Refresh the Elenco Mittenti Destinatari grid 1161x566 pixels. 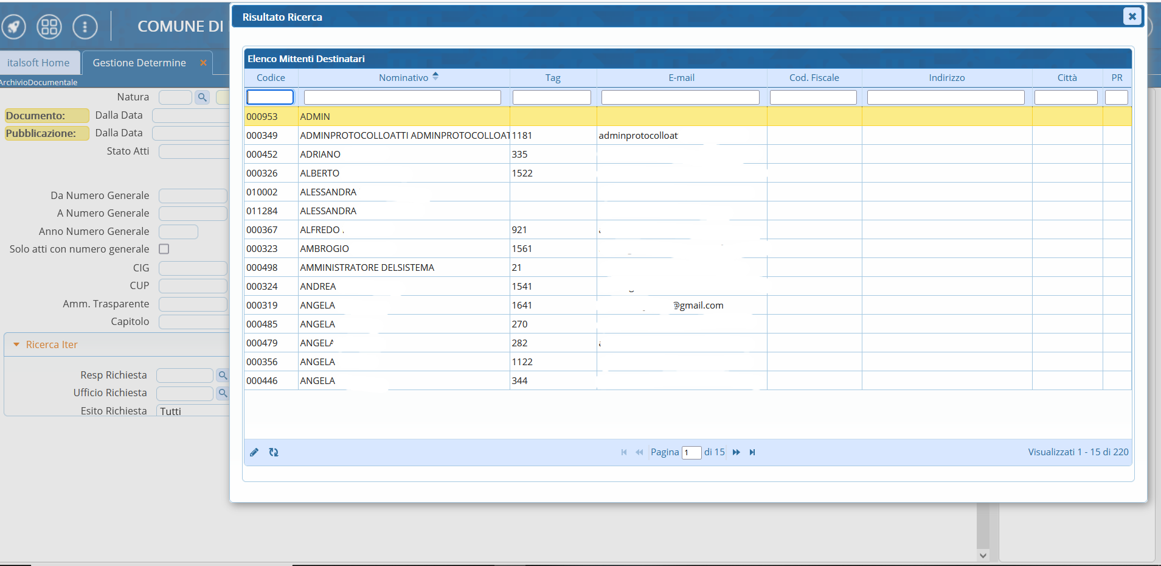tap(274, 452)
